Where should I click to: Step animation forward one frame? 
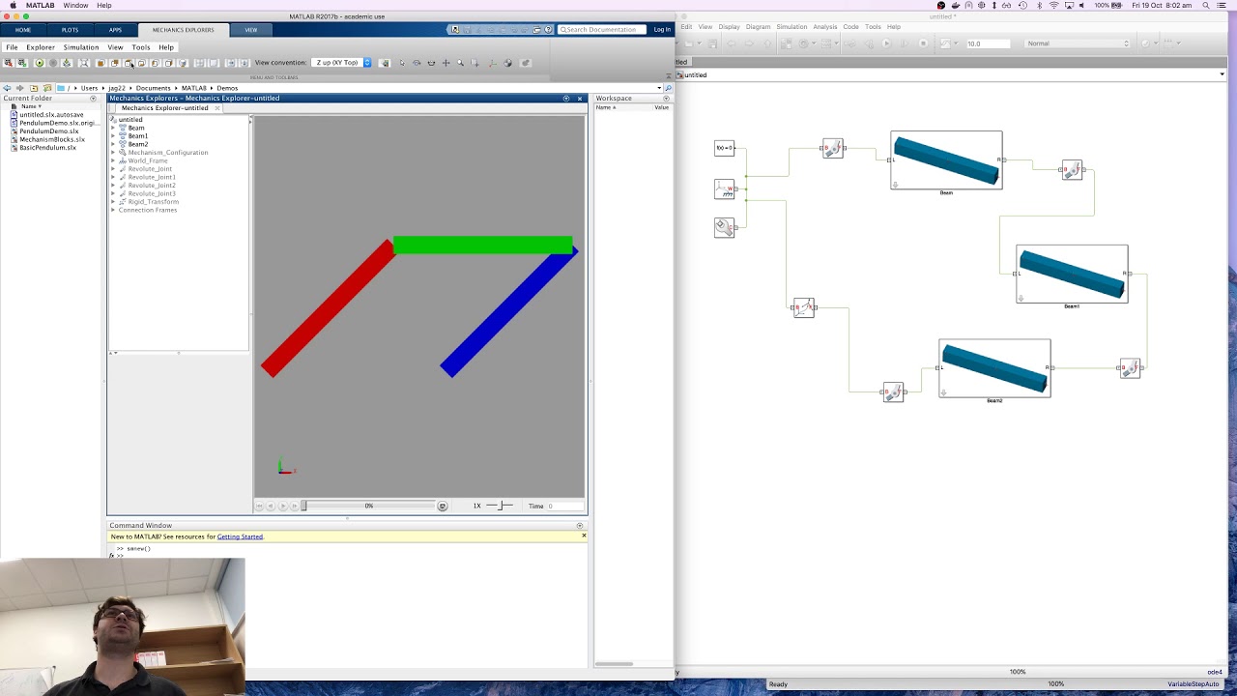pyautogui.click(x=295, y=506)
